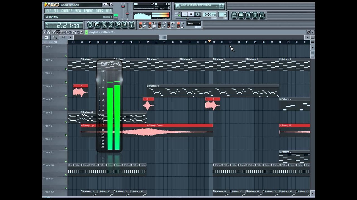Screen dimensions: 357x200
Task: Click the playlist snap magnet icon
Action: click(x=49, y=32)
